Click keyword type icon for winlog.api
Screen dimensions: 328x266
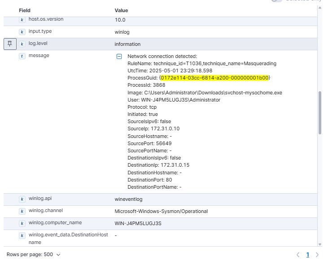(22, 199)
